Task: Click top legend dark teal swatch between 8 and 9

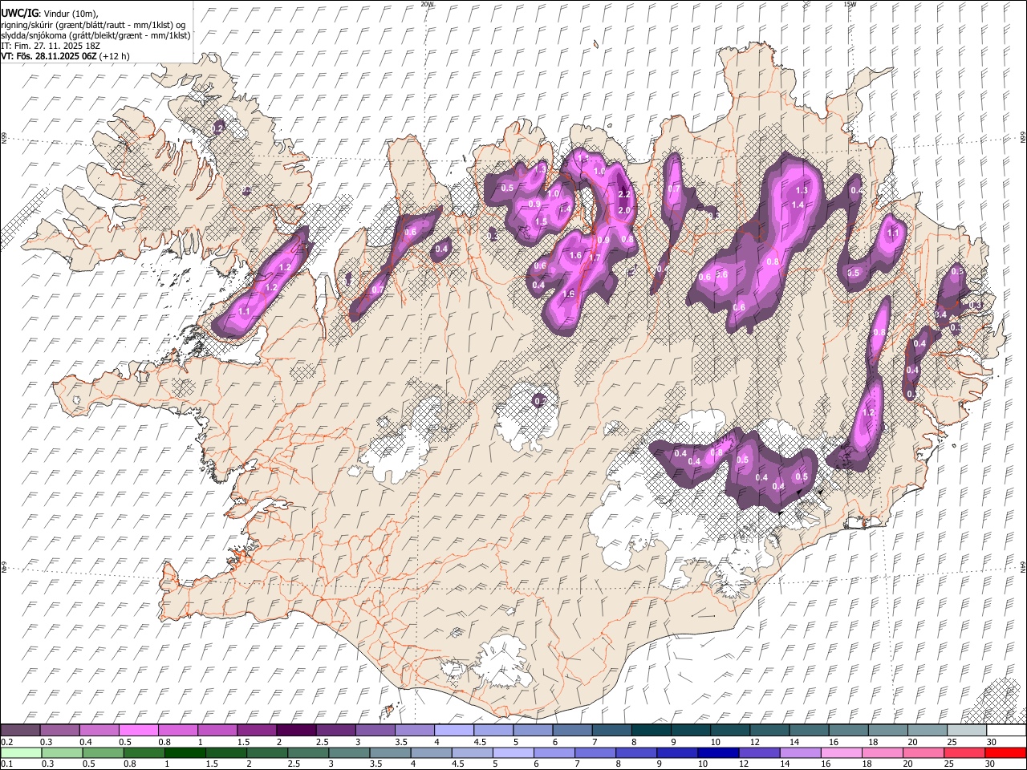Action: click(x=652, y=731)
